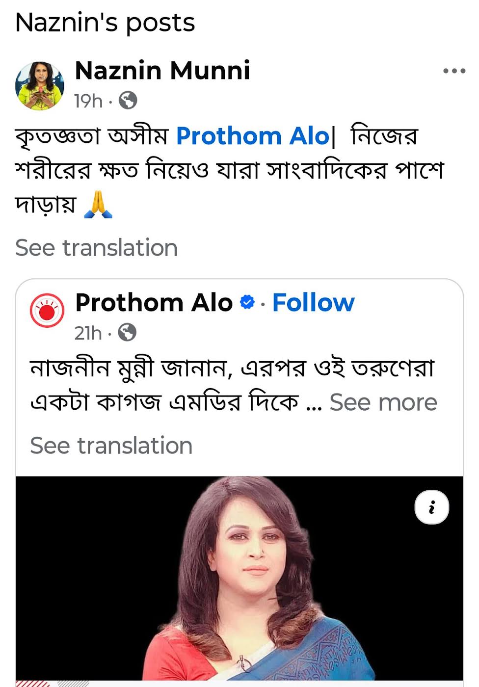
Task: Open the three-dots post options menu
Action: tap(453, 71)
